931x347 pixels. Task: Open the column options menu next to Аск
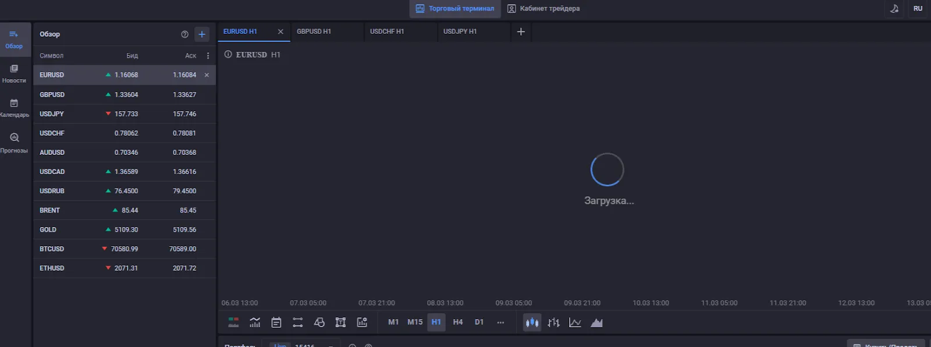[x=208, y=56]
